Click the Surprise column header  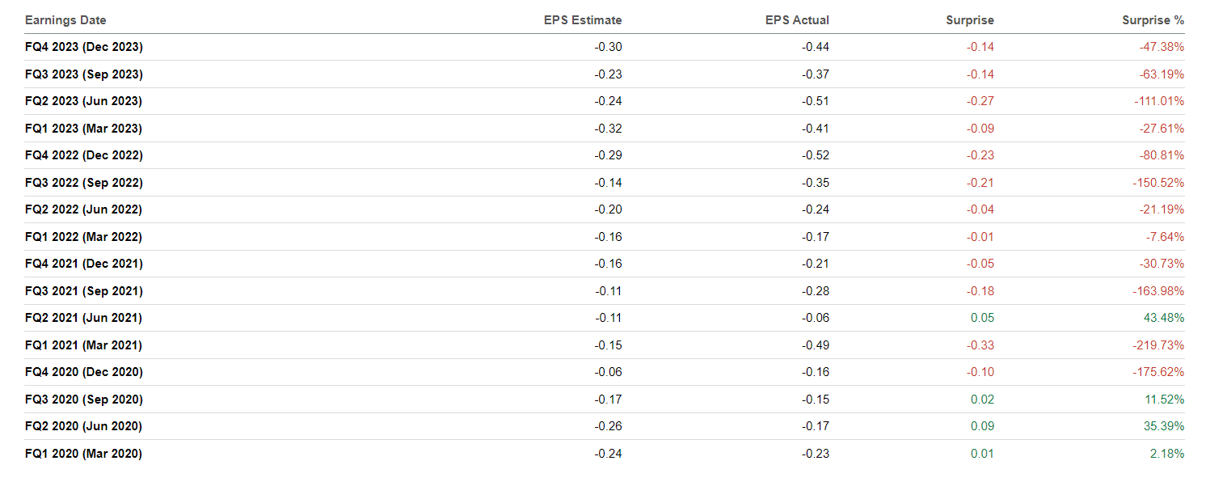970,20
